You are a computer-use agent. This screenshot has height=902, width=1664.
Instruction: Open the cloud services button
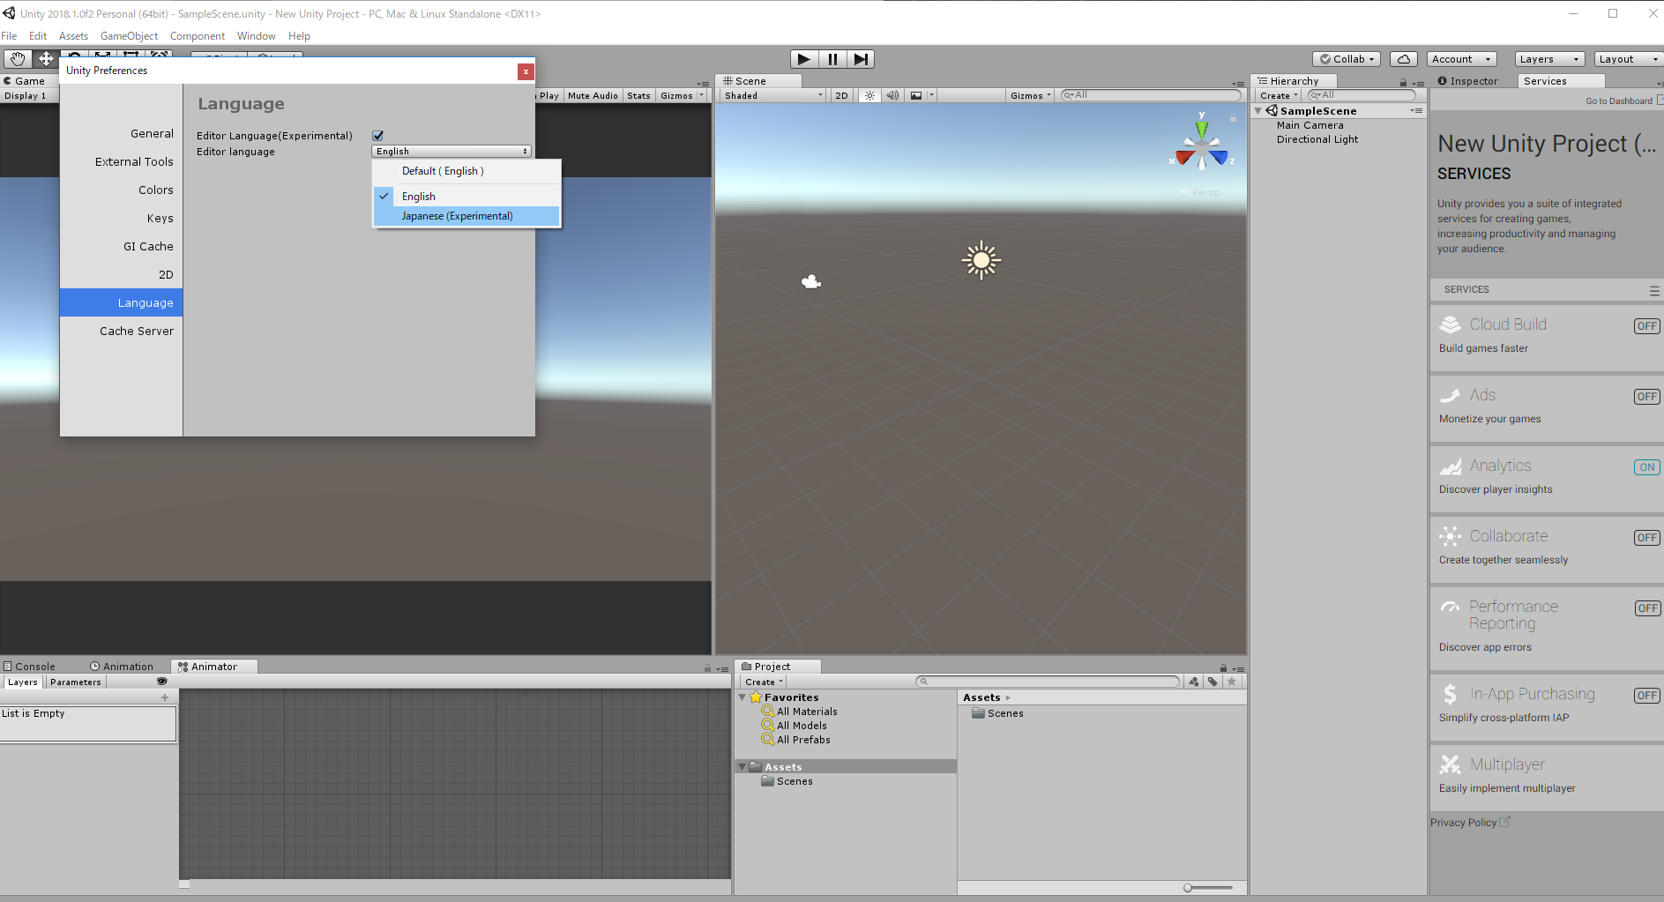point(1404,59)
